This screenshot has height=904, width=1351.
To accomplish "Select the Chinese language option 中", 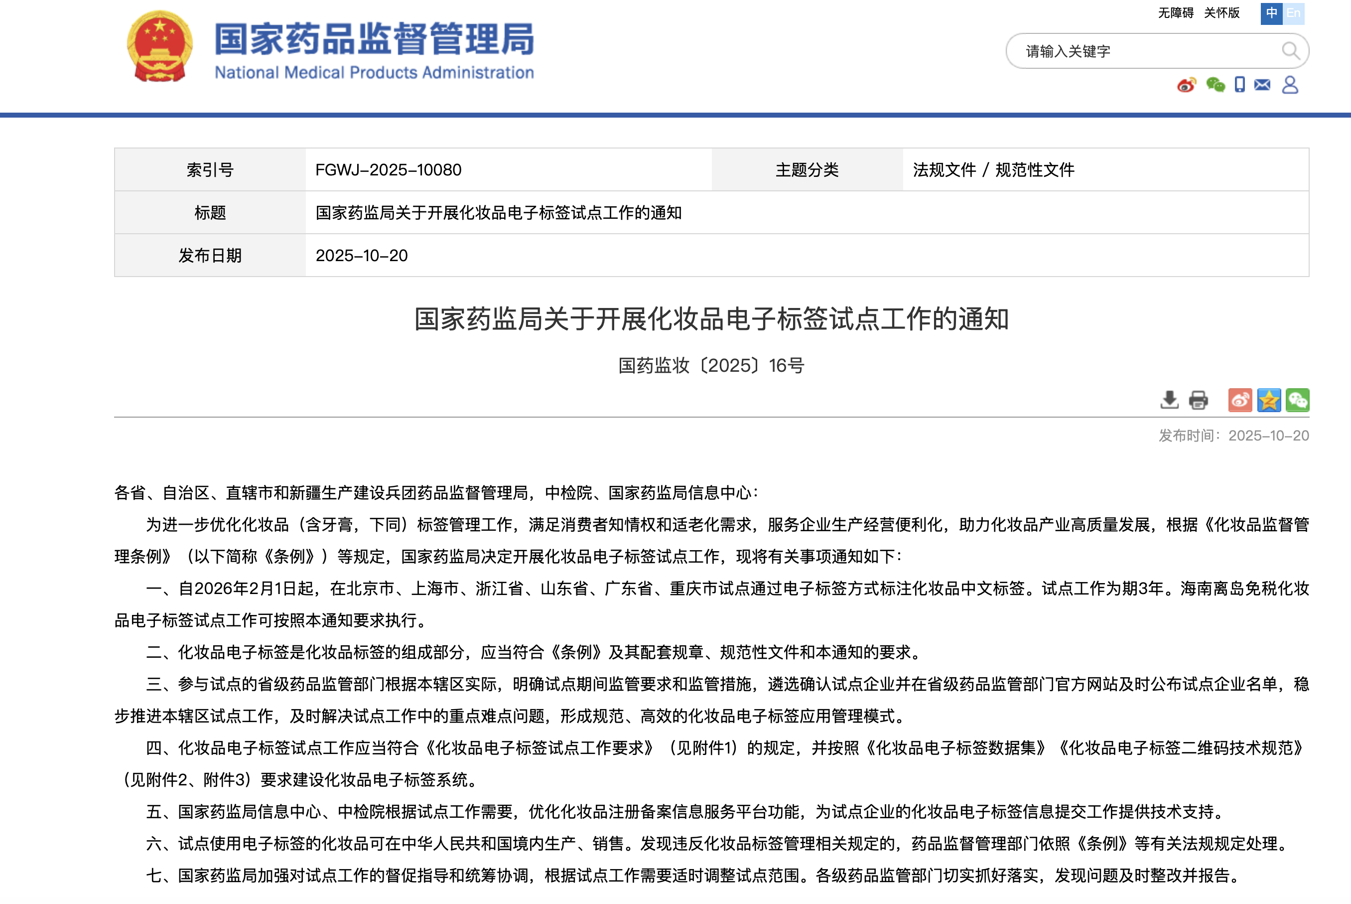I will [1270, 12].
